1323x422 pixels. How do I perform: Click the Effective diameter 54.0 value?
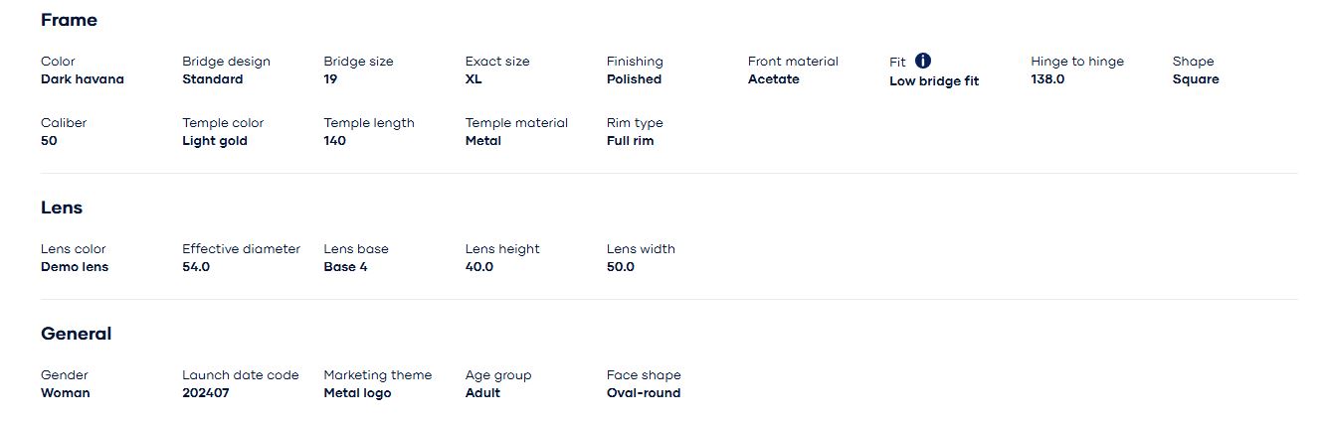tap(196, 267)
